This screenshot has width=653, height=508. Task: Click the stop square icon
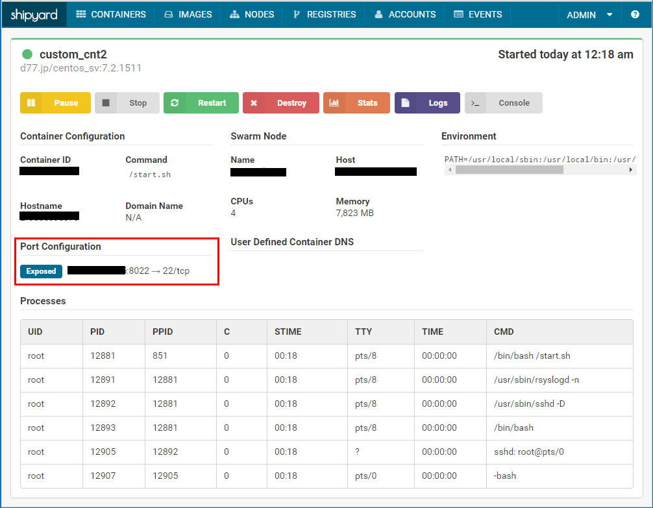tap(106, 103)
